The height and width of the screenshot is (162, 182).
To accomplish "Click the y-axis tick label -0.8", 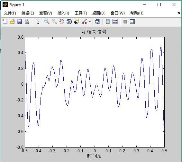I will (20, 148).
